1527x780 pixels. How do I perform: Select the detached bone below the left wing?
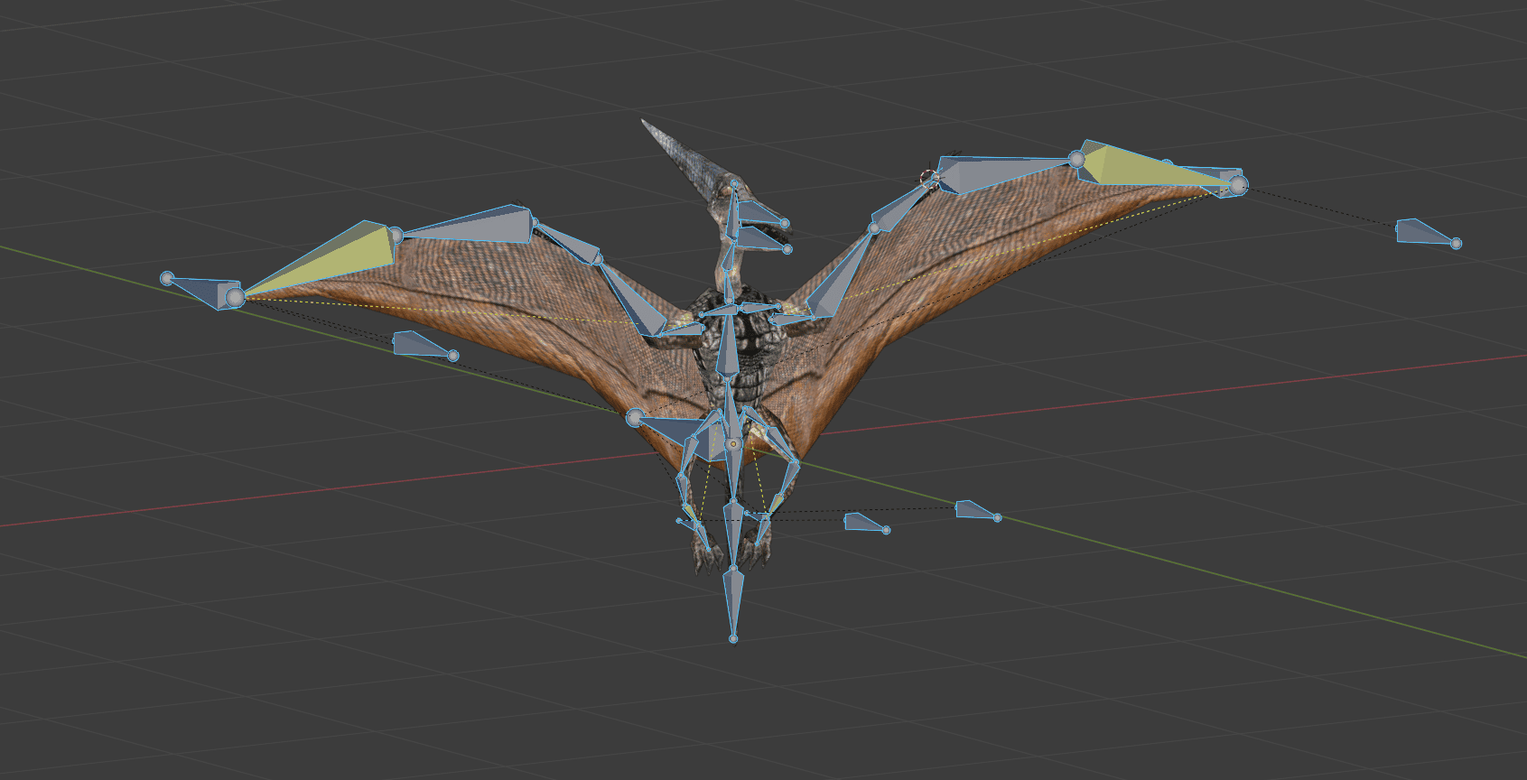[x=416, y=344]
